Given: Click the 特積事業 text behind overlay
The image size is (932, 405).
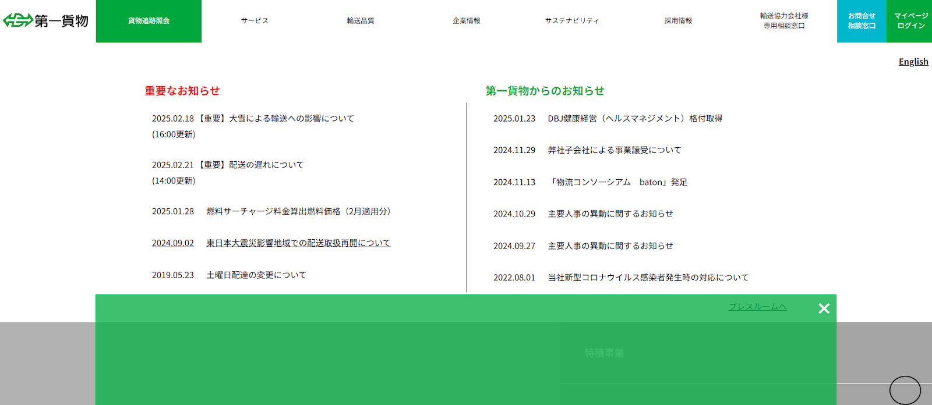Looking at the screenshot, I should (x=604, y=353).
